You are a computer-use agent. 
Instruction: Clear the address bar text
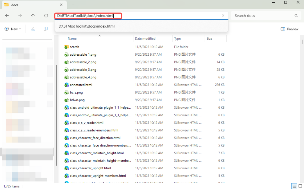(x=223, y=15)
